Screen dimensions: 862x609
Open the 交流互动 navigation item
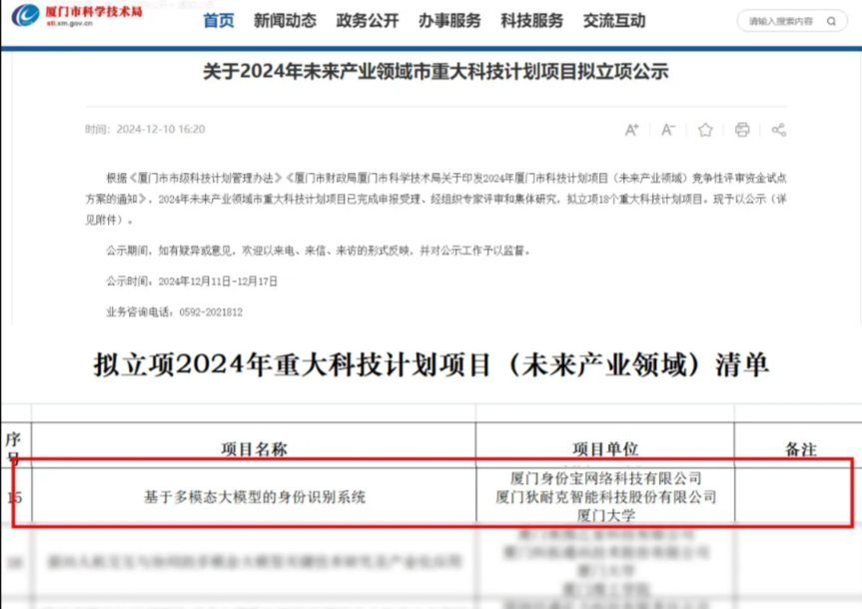(615, 21)
